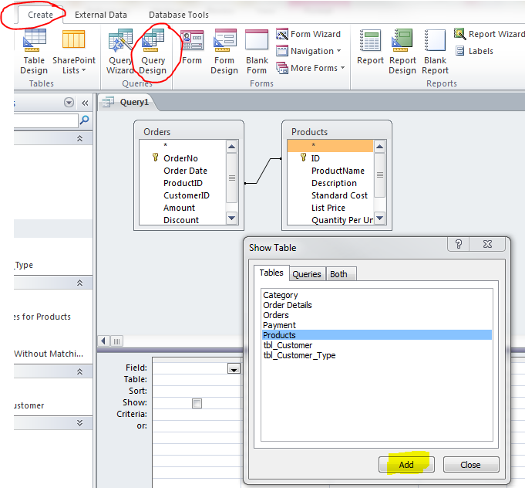This screenshot has width=525, height=488.
Task: Toggle the Show checkbox in design grid
Action: [197, 403]
